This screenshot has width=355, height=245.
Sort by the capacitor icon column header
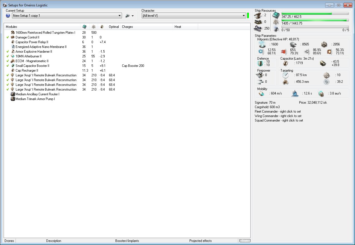point(102,27)
